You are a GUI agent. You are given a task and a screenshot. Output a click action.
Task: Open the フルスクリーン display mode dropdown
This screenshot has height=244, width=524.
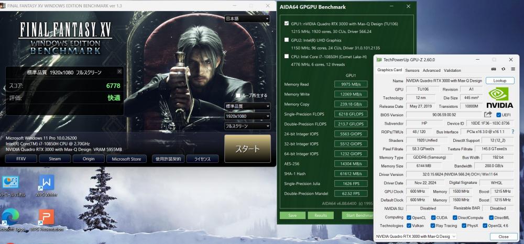[x=247, y=126]
